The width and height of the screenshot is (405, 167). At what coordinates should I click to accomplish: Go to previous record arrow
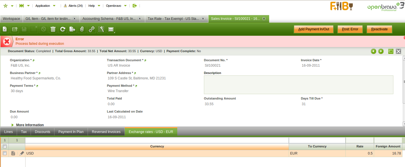click(x=374, y=51)
